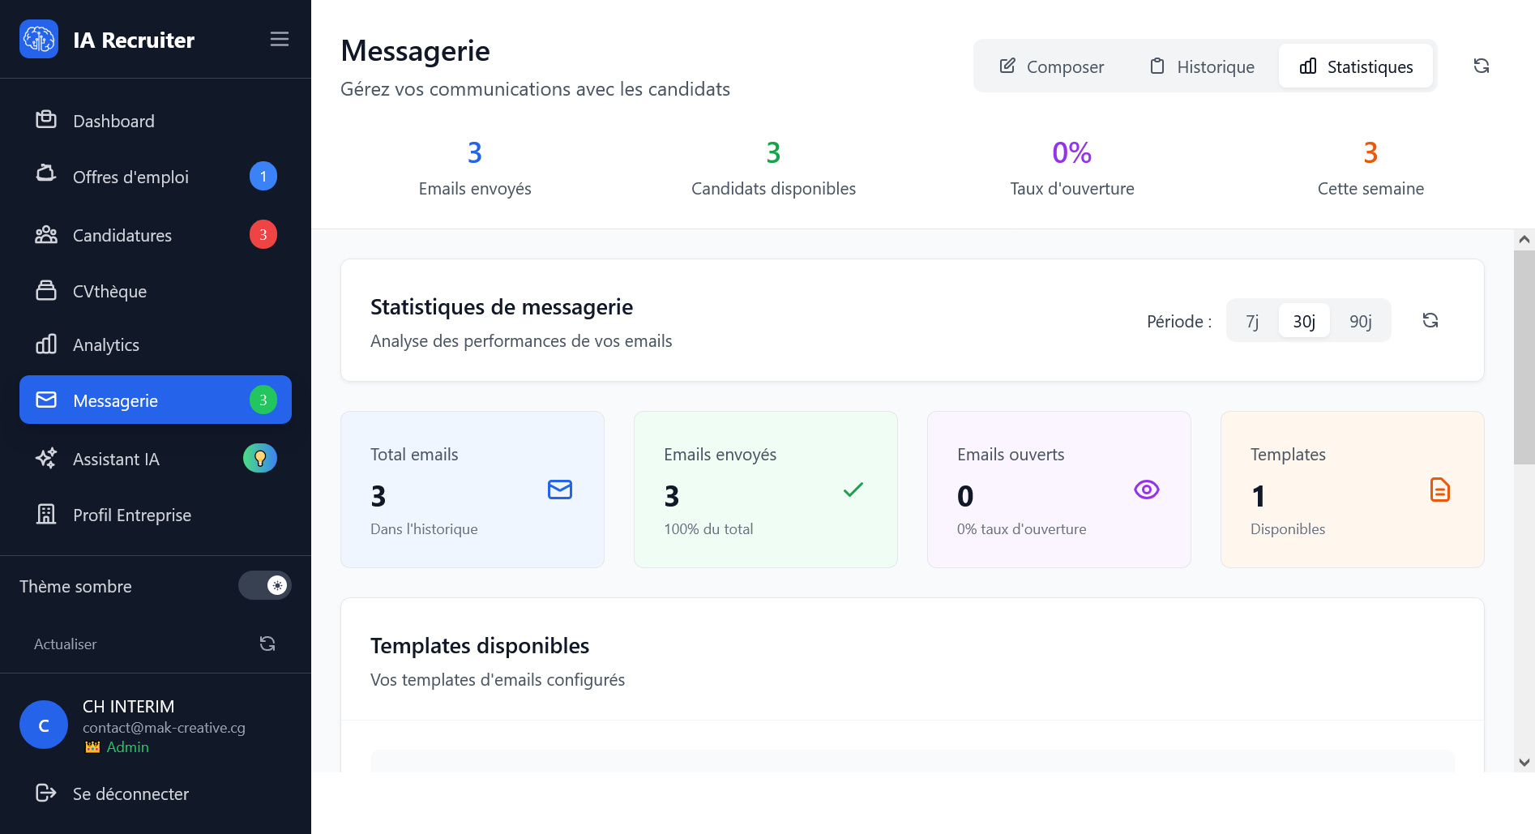Go to Offres d'emploi section
1535x834 pixels.
click(130, 177)
